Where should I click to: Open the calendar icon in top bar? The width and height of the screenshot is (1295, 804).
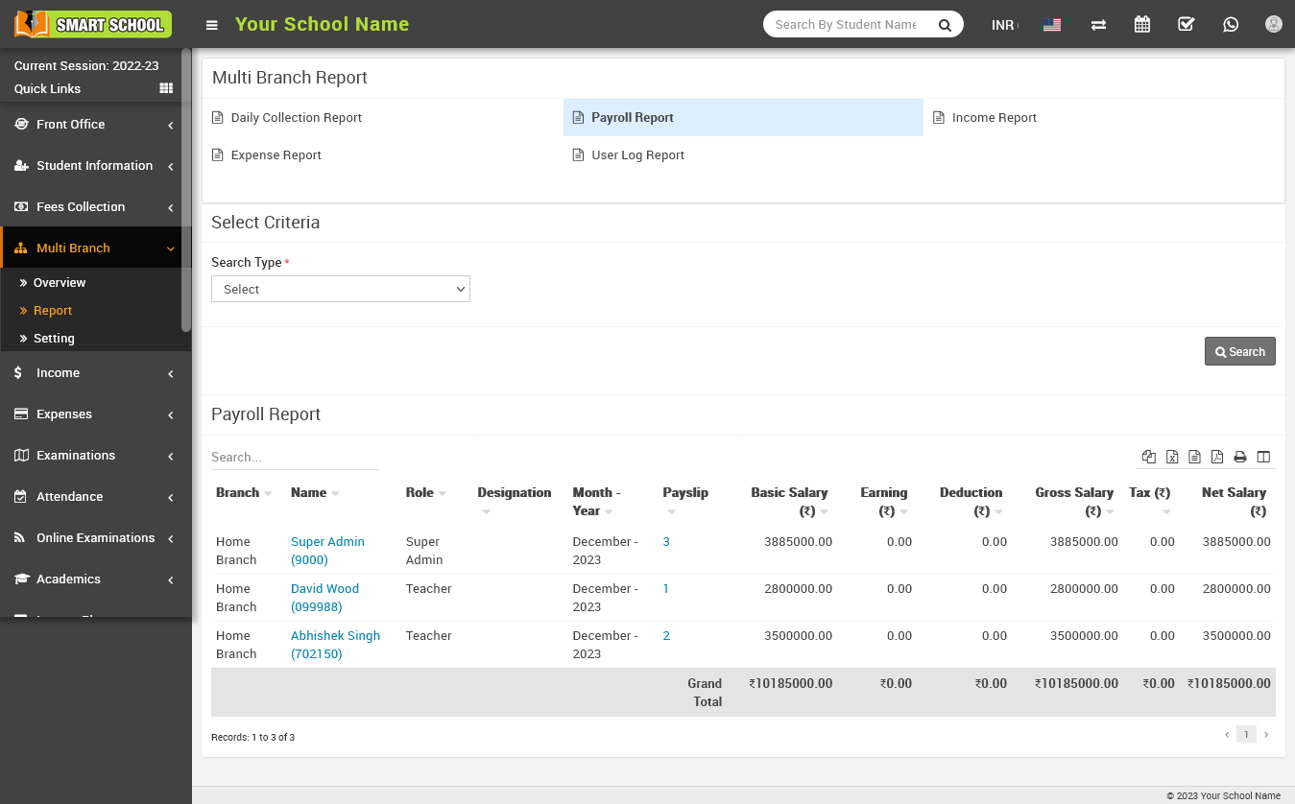click(x=1141, y=25)
